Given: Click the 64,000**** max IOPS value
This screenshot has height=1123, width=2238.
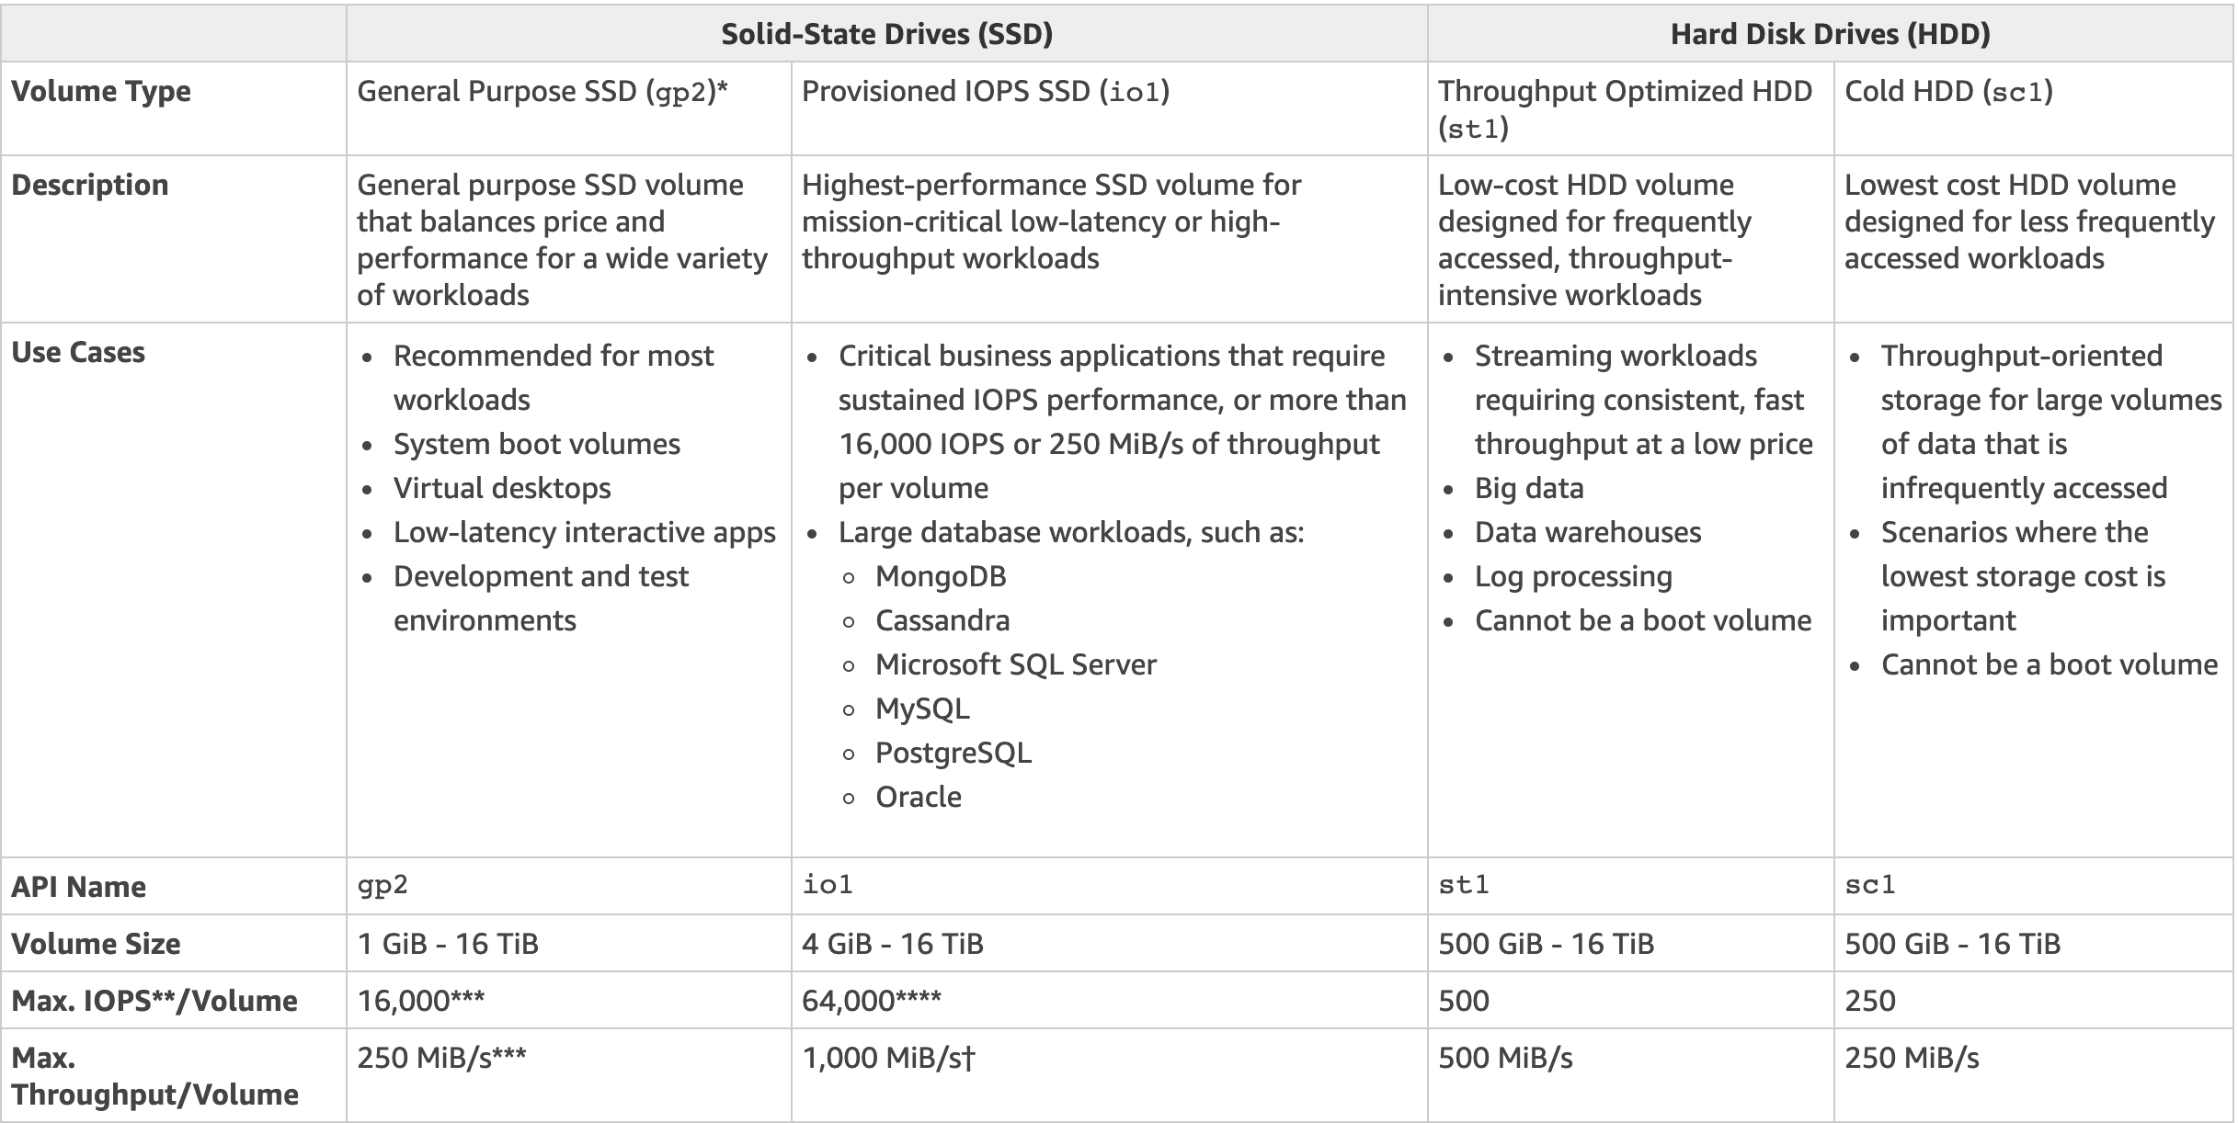Looking at the screenshot, I should click(x=872, y=1001).
